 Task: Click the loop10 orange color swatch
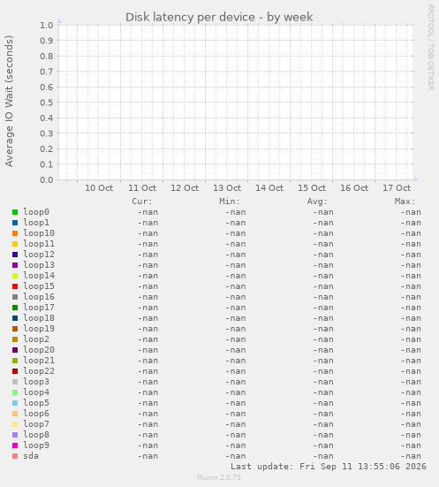(x=15, y=233)
